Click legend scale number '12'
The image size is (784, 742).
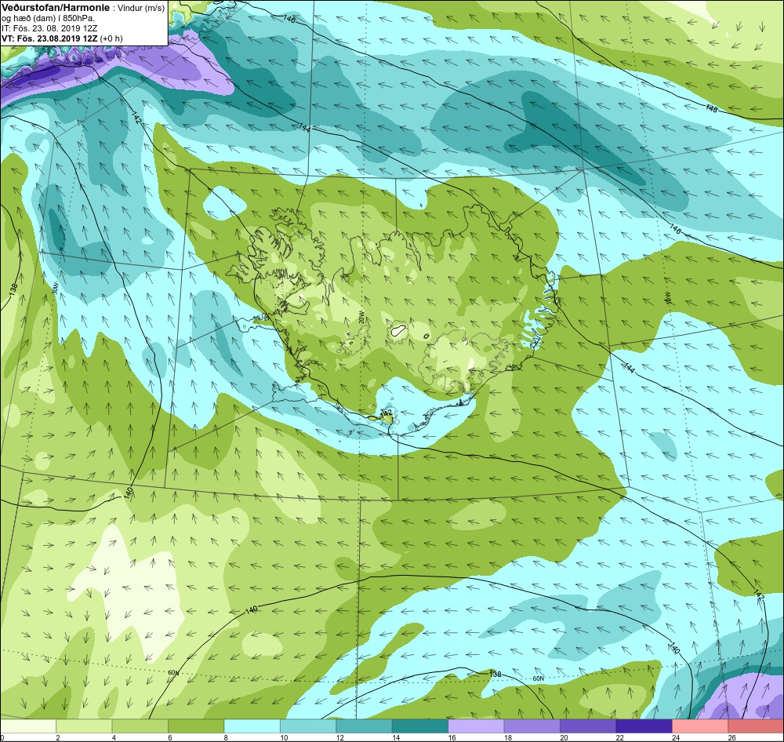point(339,737)
